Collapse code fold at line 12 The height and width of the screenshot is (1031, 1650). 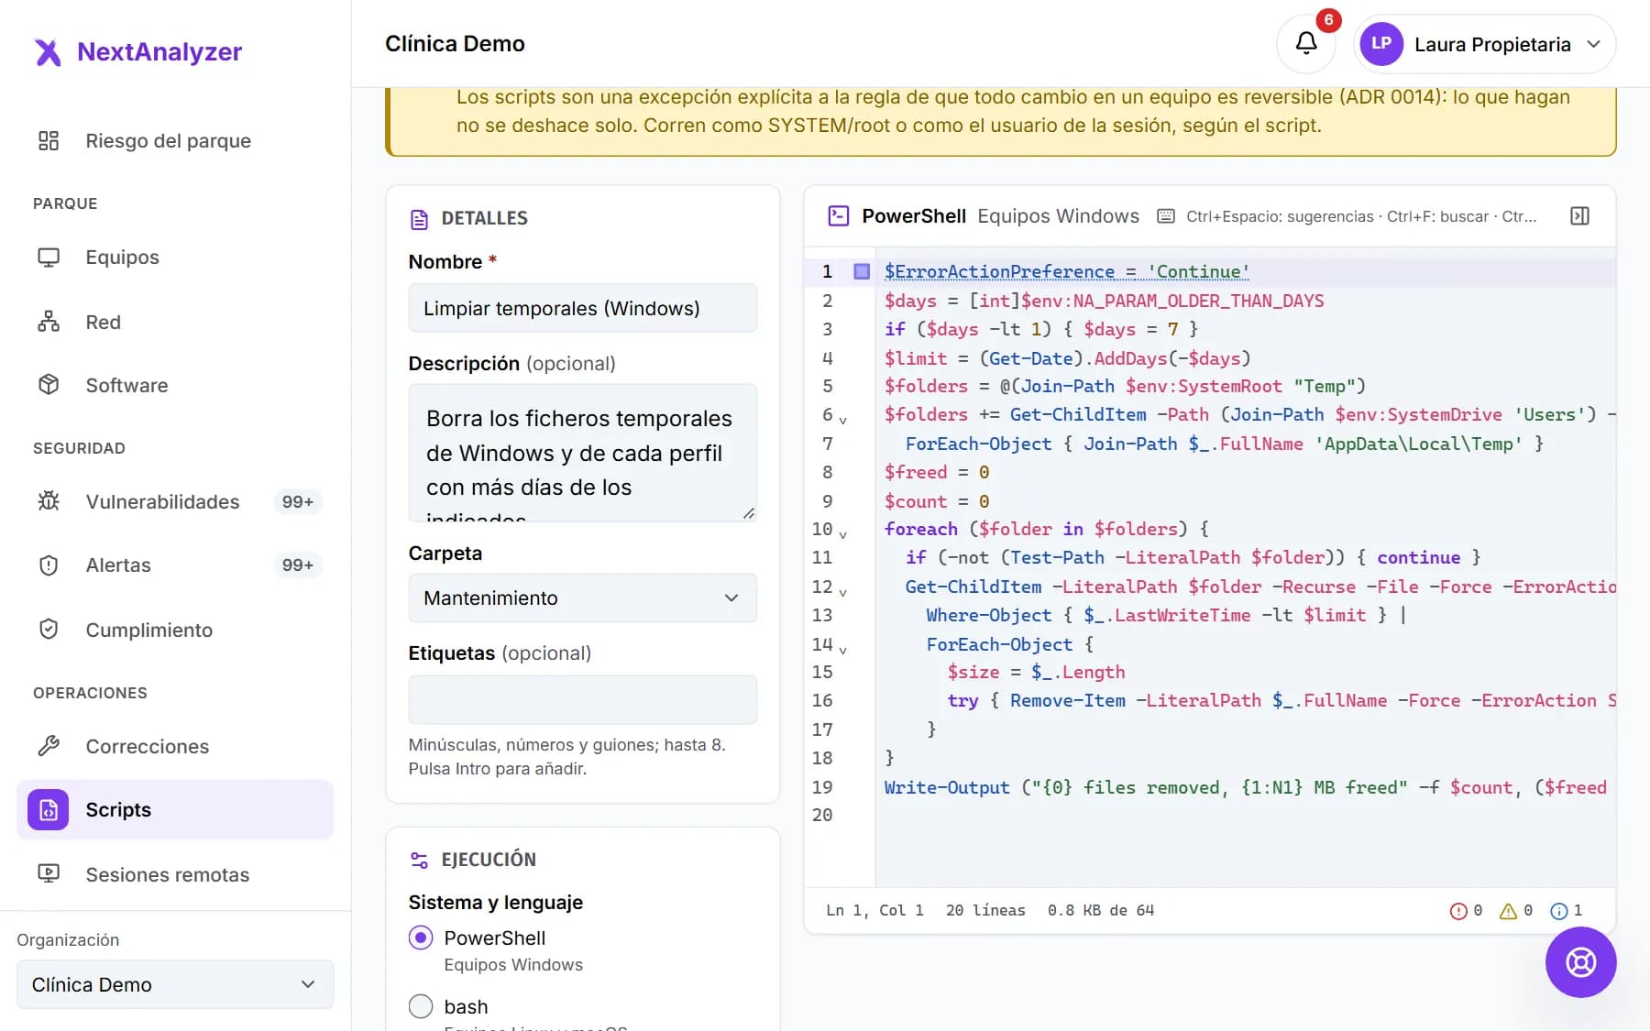[843, 591]
